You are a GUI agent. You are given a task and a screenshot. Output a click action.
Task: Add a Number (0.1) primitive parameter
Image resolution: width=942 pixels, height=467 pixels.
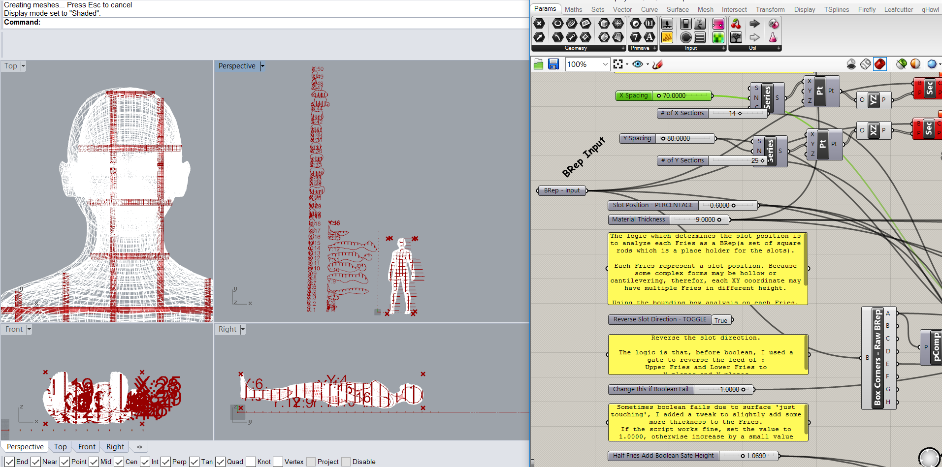(650, 24)
